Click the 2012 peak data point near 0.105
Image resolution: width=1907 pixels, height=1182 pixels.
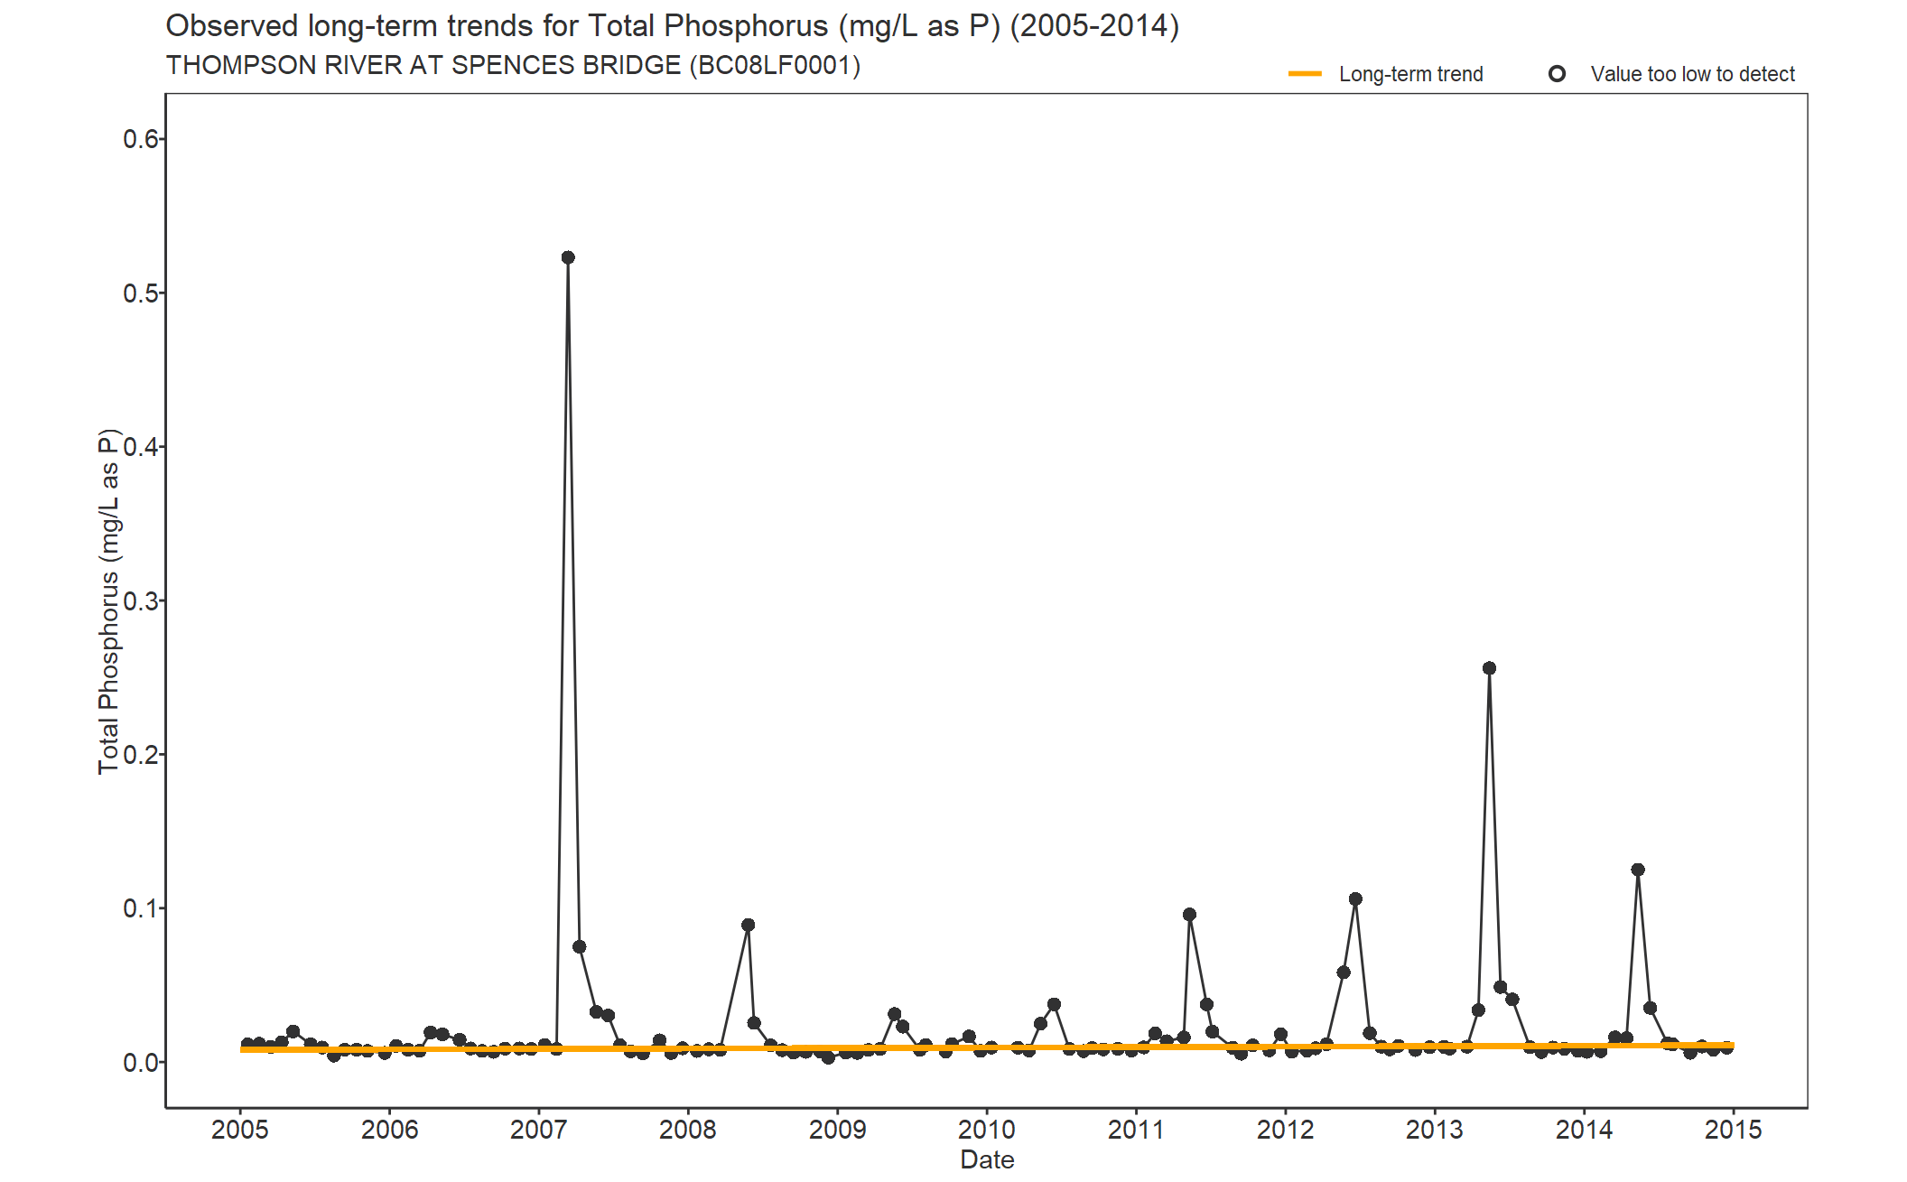(x=1355, y=899)
